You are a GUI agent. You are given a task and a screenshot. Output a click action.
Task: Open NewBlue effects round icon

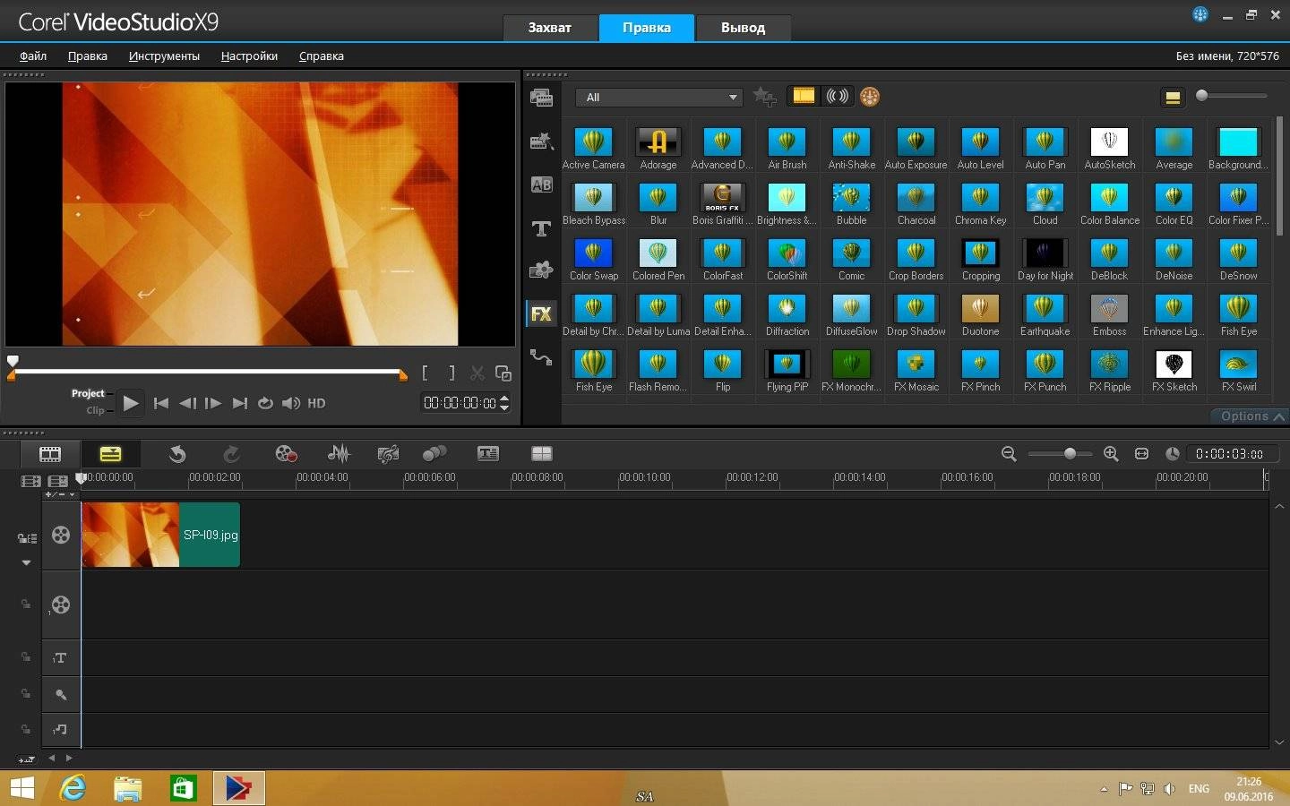point(870,96)
